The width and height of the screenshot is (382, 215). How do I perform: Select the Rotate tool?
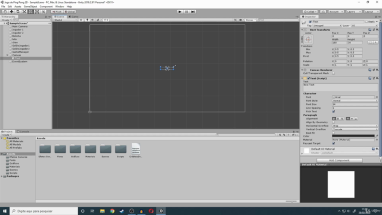pyautogui.click(x=18, y=12)
